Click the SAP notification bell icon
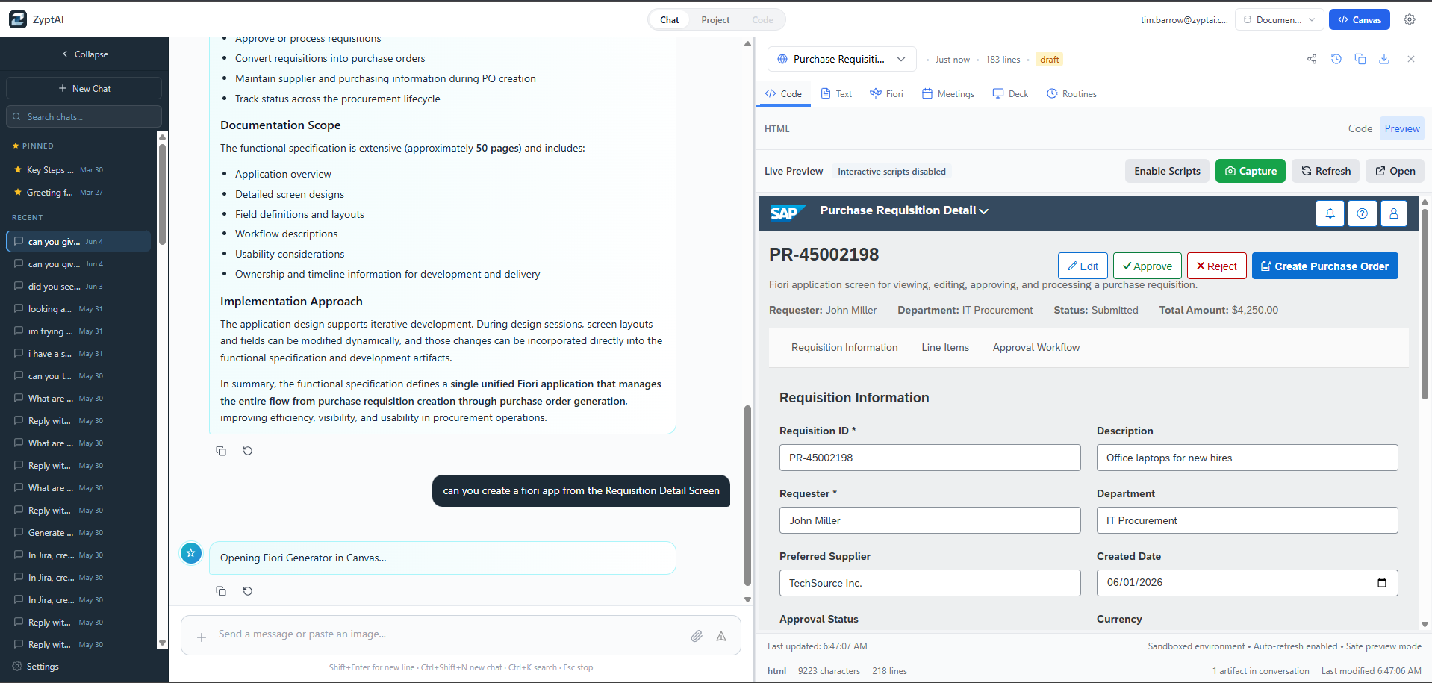Screen dimensions: 1432x683 (1330, 213)
